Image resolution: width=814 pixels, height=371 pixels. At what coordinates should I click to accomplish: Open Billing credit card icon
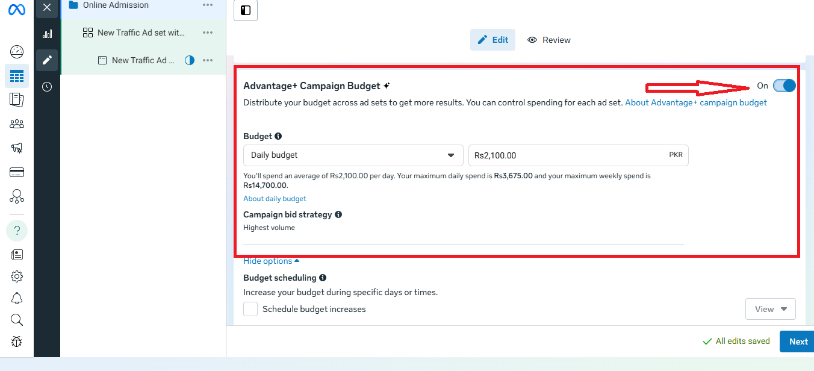tap(17, 172)
